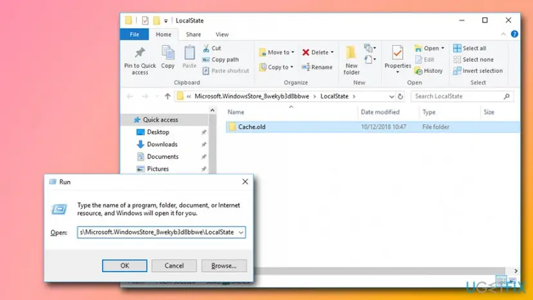The width and height of the screenshot is (533, 300).
Task: Click title bar New folder quick icon
Action: 156,21
